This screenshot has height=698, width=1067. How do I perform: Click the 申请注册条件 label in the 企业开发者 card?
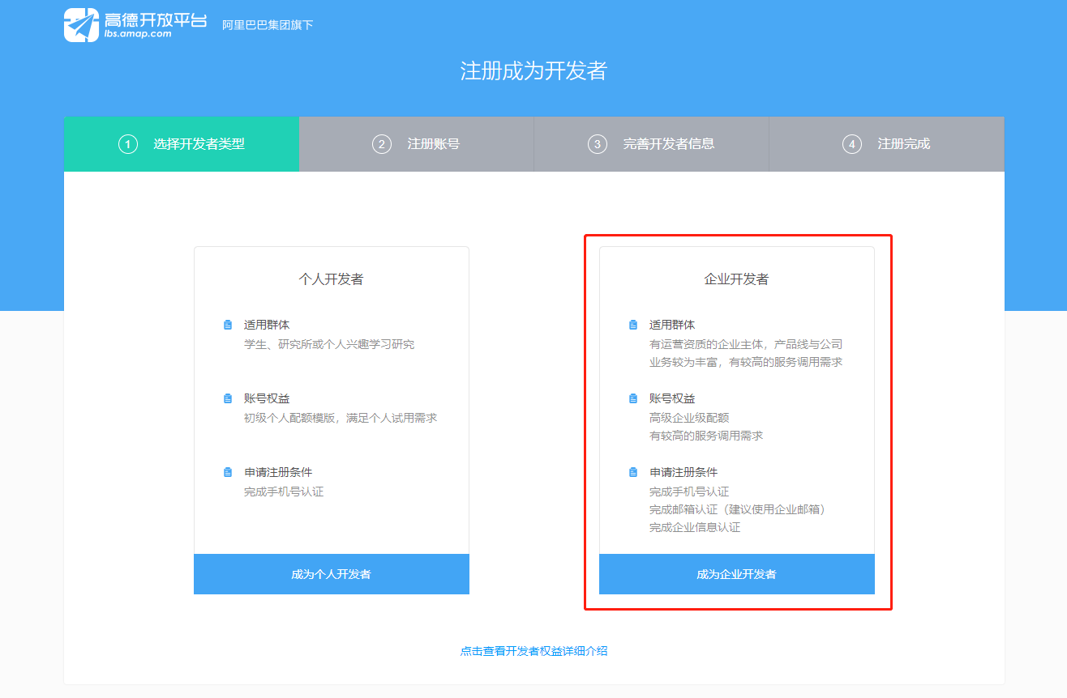[x=683, y=472]
